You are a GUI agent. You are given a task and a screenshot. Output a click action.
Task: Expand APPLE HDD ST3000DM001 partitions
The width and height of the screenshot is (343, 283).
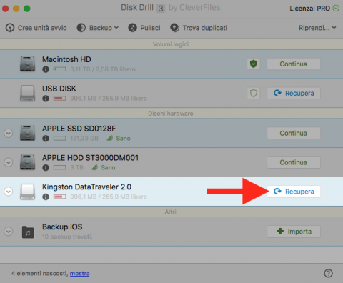tap(9, 162)
